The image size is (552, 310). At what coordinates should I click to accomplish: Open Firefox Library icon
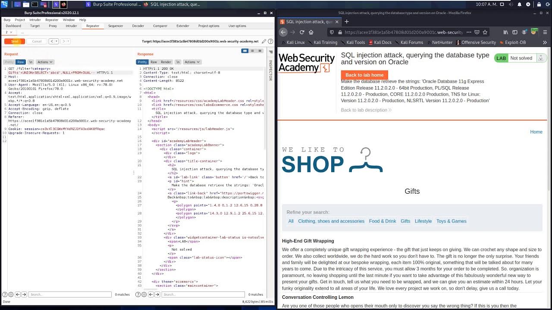[x=506, y=32]
